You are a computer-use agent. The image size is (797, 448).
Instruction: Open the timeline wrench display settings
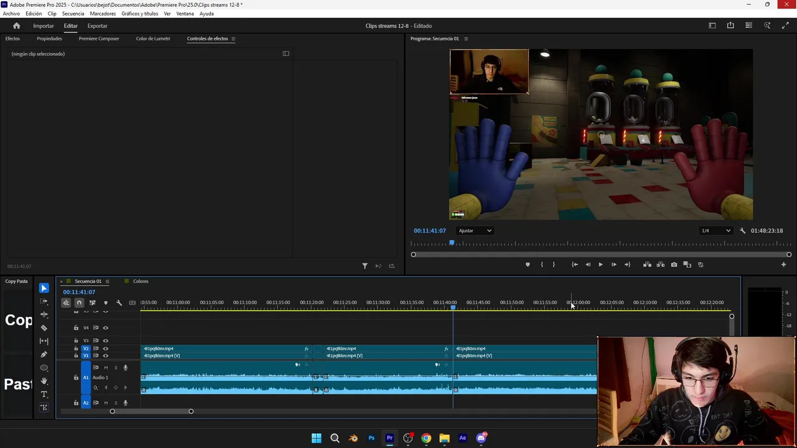pos(119,303)
